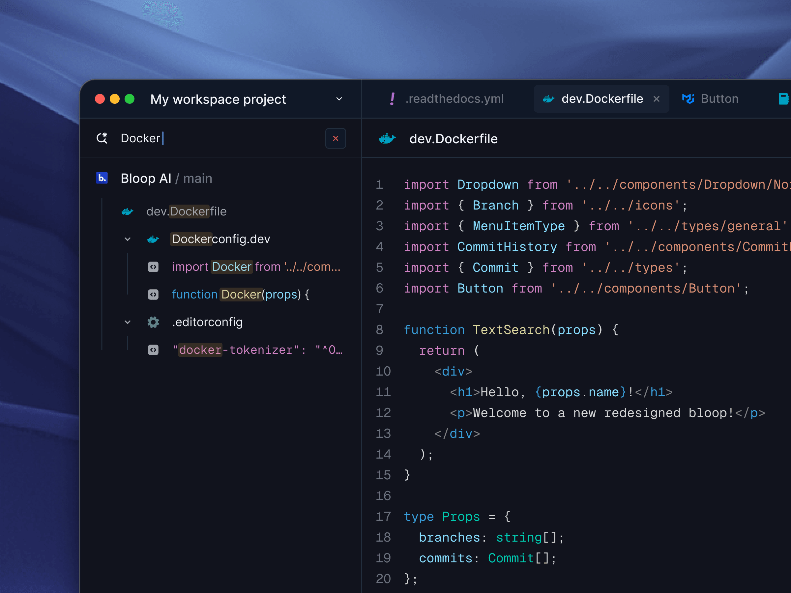
Task: Click the code snippet icon for import Docker line
Action: click(x=153, y=267)
